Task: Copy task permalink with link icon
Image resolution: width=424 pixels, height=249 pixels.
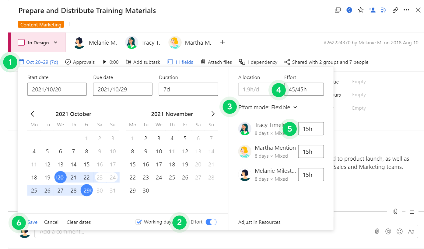Action: coord(395,10)
